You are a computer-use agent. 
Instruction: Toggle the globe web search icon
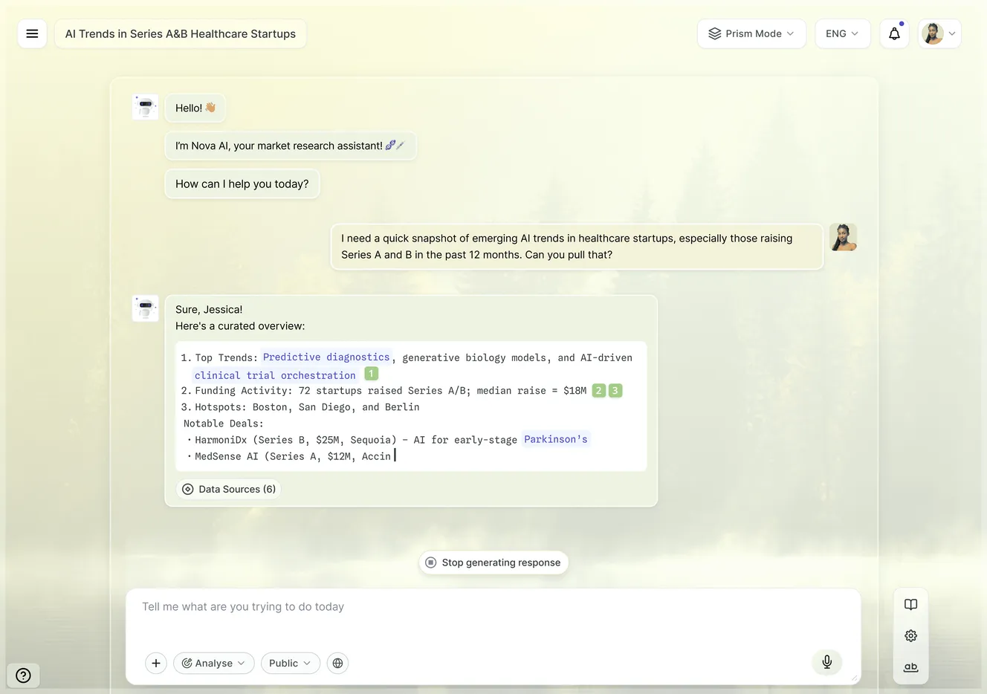[x=337, y=663]
